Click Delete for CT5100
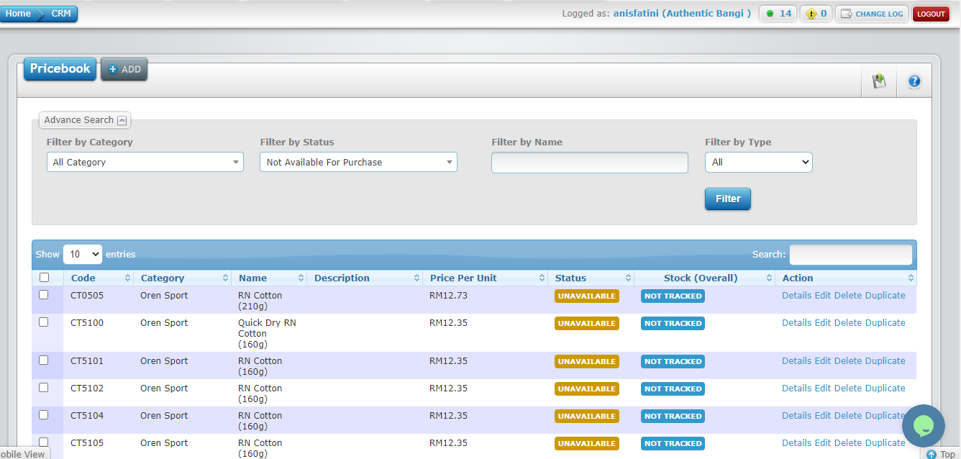Viewport: 961px width, 459px height. click(x=848, y=323)
